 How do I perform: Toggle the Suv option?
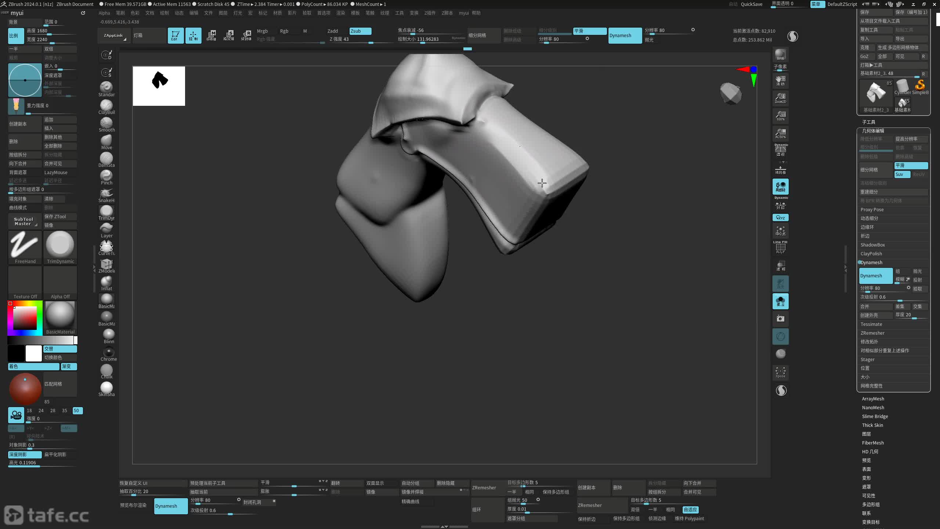coord(902,174)
